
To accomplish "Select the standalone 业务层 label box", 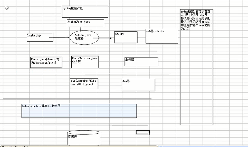I will 141,62.
